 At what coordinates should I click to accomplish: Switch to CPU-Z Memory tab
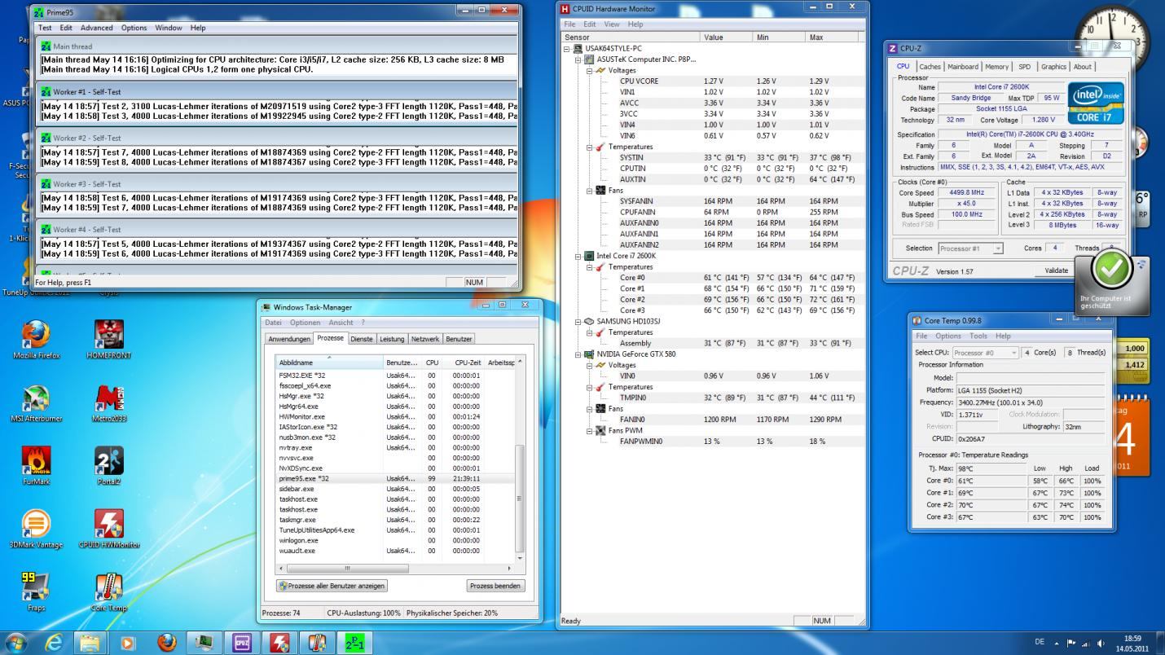tap(996, 67)
